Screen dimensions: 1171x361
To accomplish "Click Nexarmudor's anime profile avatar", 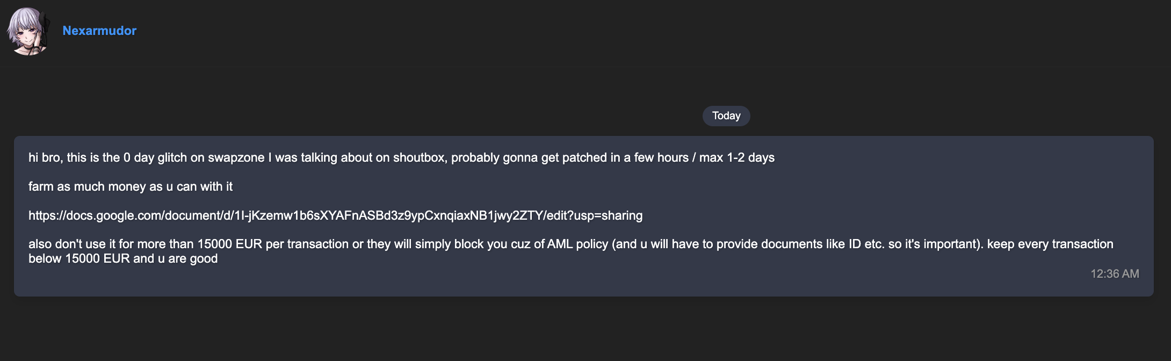I will [x=28, y=31].
